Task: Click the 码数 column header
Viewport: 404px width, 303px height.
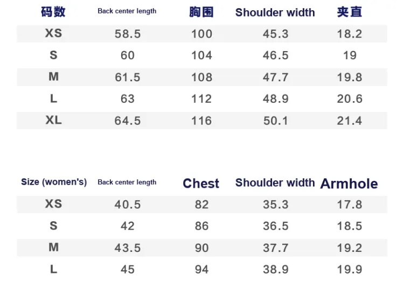Action: pos(53,12)
